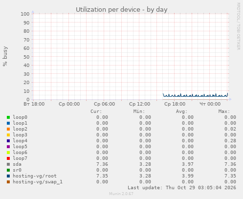Click the Avg: column header
243x199 pixels.
pyautogui.click(x=181, y=111)
